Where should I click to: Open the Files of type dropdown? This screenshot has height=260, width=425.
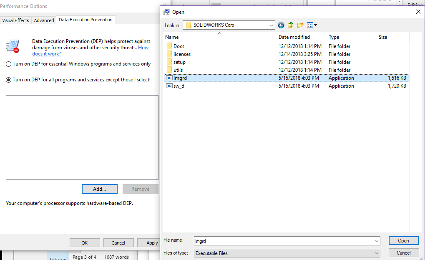(287, 253)
